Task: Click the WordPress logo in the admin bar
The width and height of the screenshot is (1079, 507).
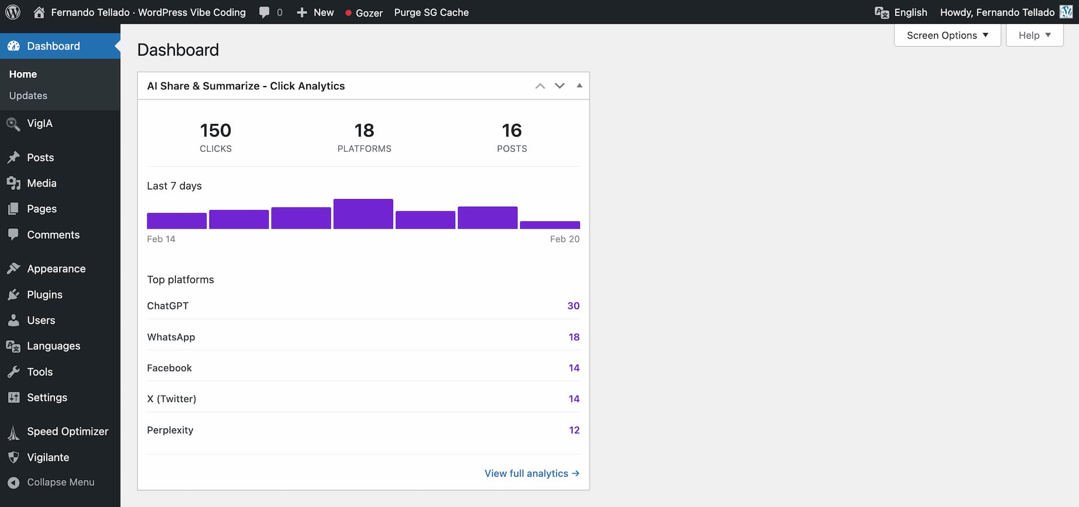Action: 12,12
